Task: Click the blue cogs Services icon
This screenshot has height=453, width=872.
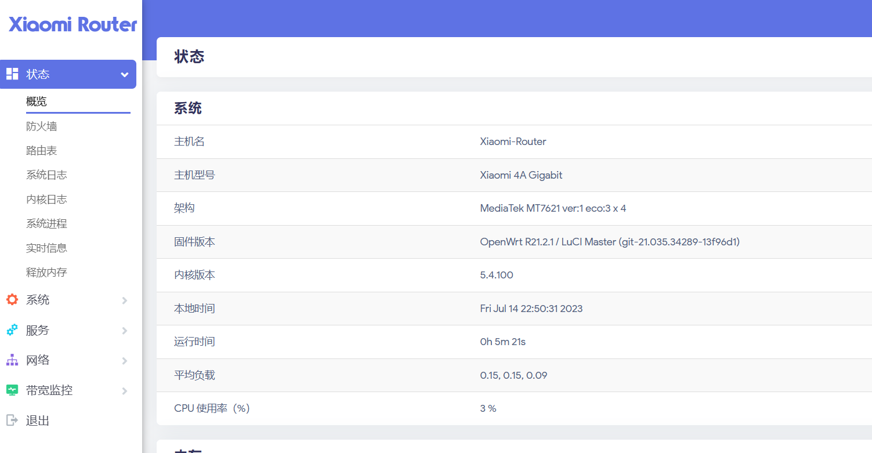Action: tap(12, 330)
